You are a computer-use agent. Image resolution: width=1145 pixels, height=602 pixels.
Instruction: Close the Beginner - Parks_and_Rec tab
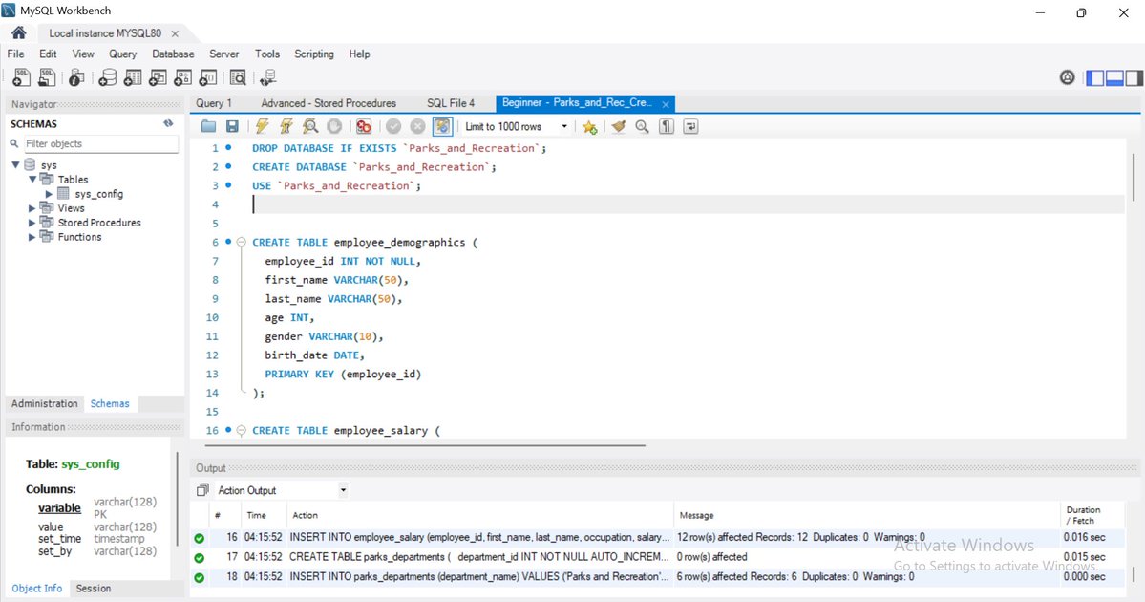click(x=666, y=104)
